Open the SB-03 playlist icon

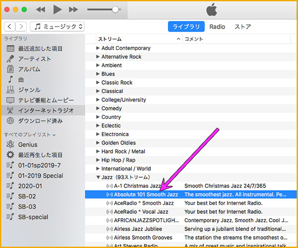(10, 206)
